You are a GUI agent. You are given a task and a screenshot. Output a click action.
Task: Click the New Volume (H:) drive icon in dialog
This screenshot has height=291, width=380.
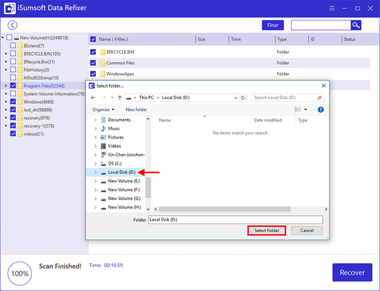point(103,207)
